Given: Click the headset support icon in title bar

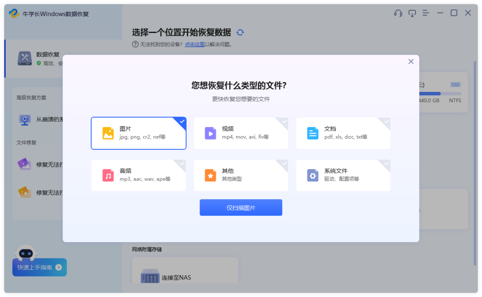Looking at the screenshot, I should 398,13.
